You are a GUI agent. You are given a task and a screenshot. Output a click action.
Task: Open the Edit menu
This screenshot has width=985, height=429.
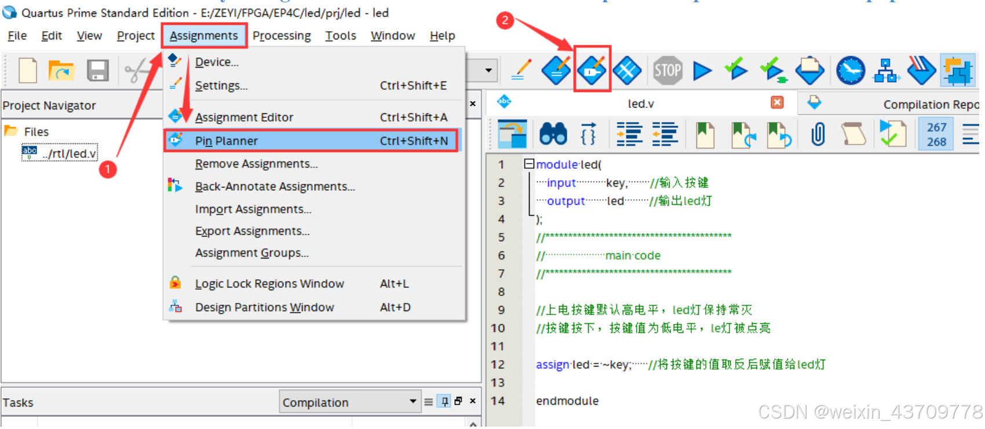[52, 36]
